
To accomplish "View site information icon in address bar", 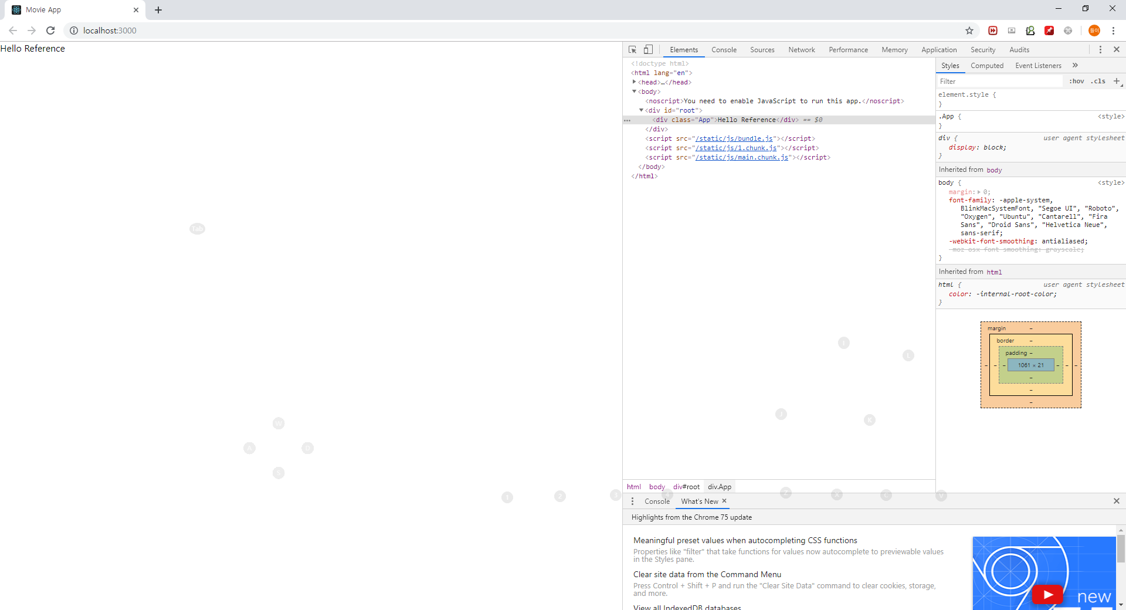I will (x=74, y=30).
